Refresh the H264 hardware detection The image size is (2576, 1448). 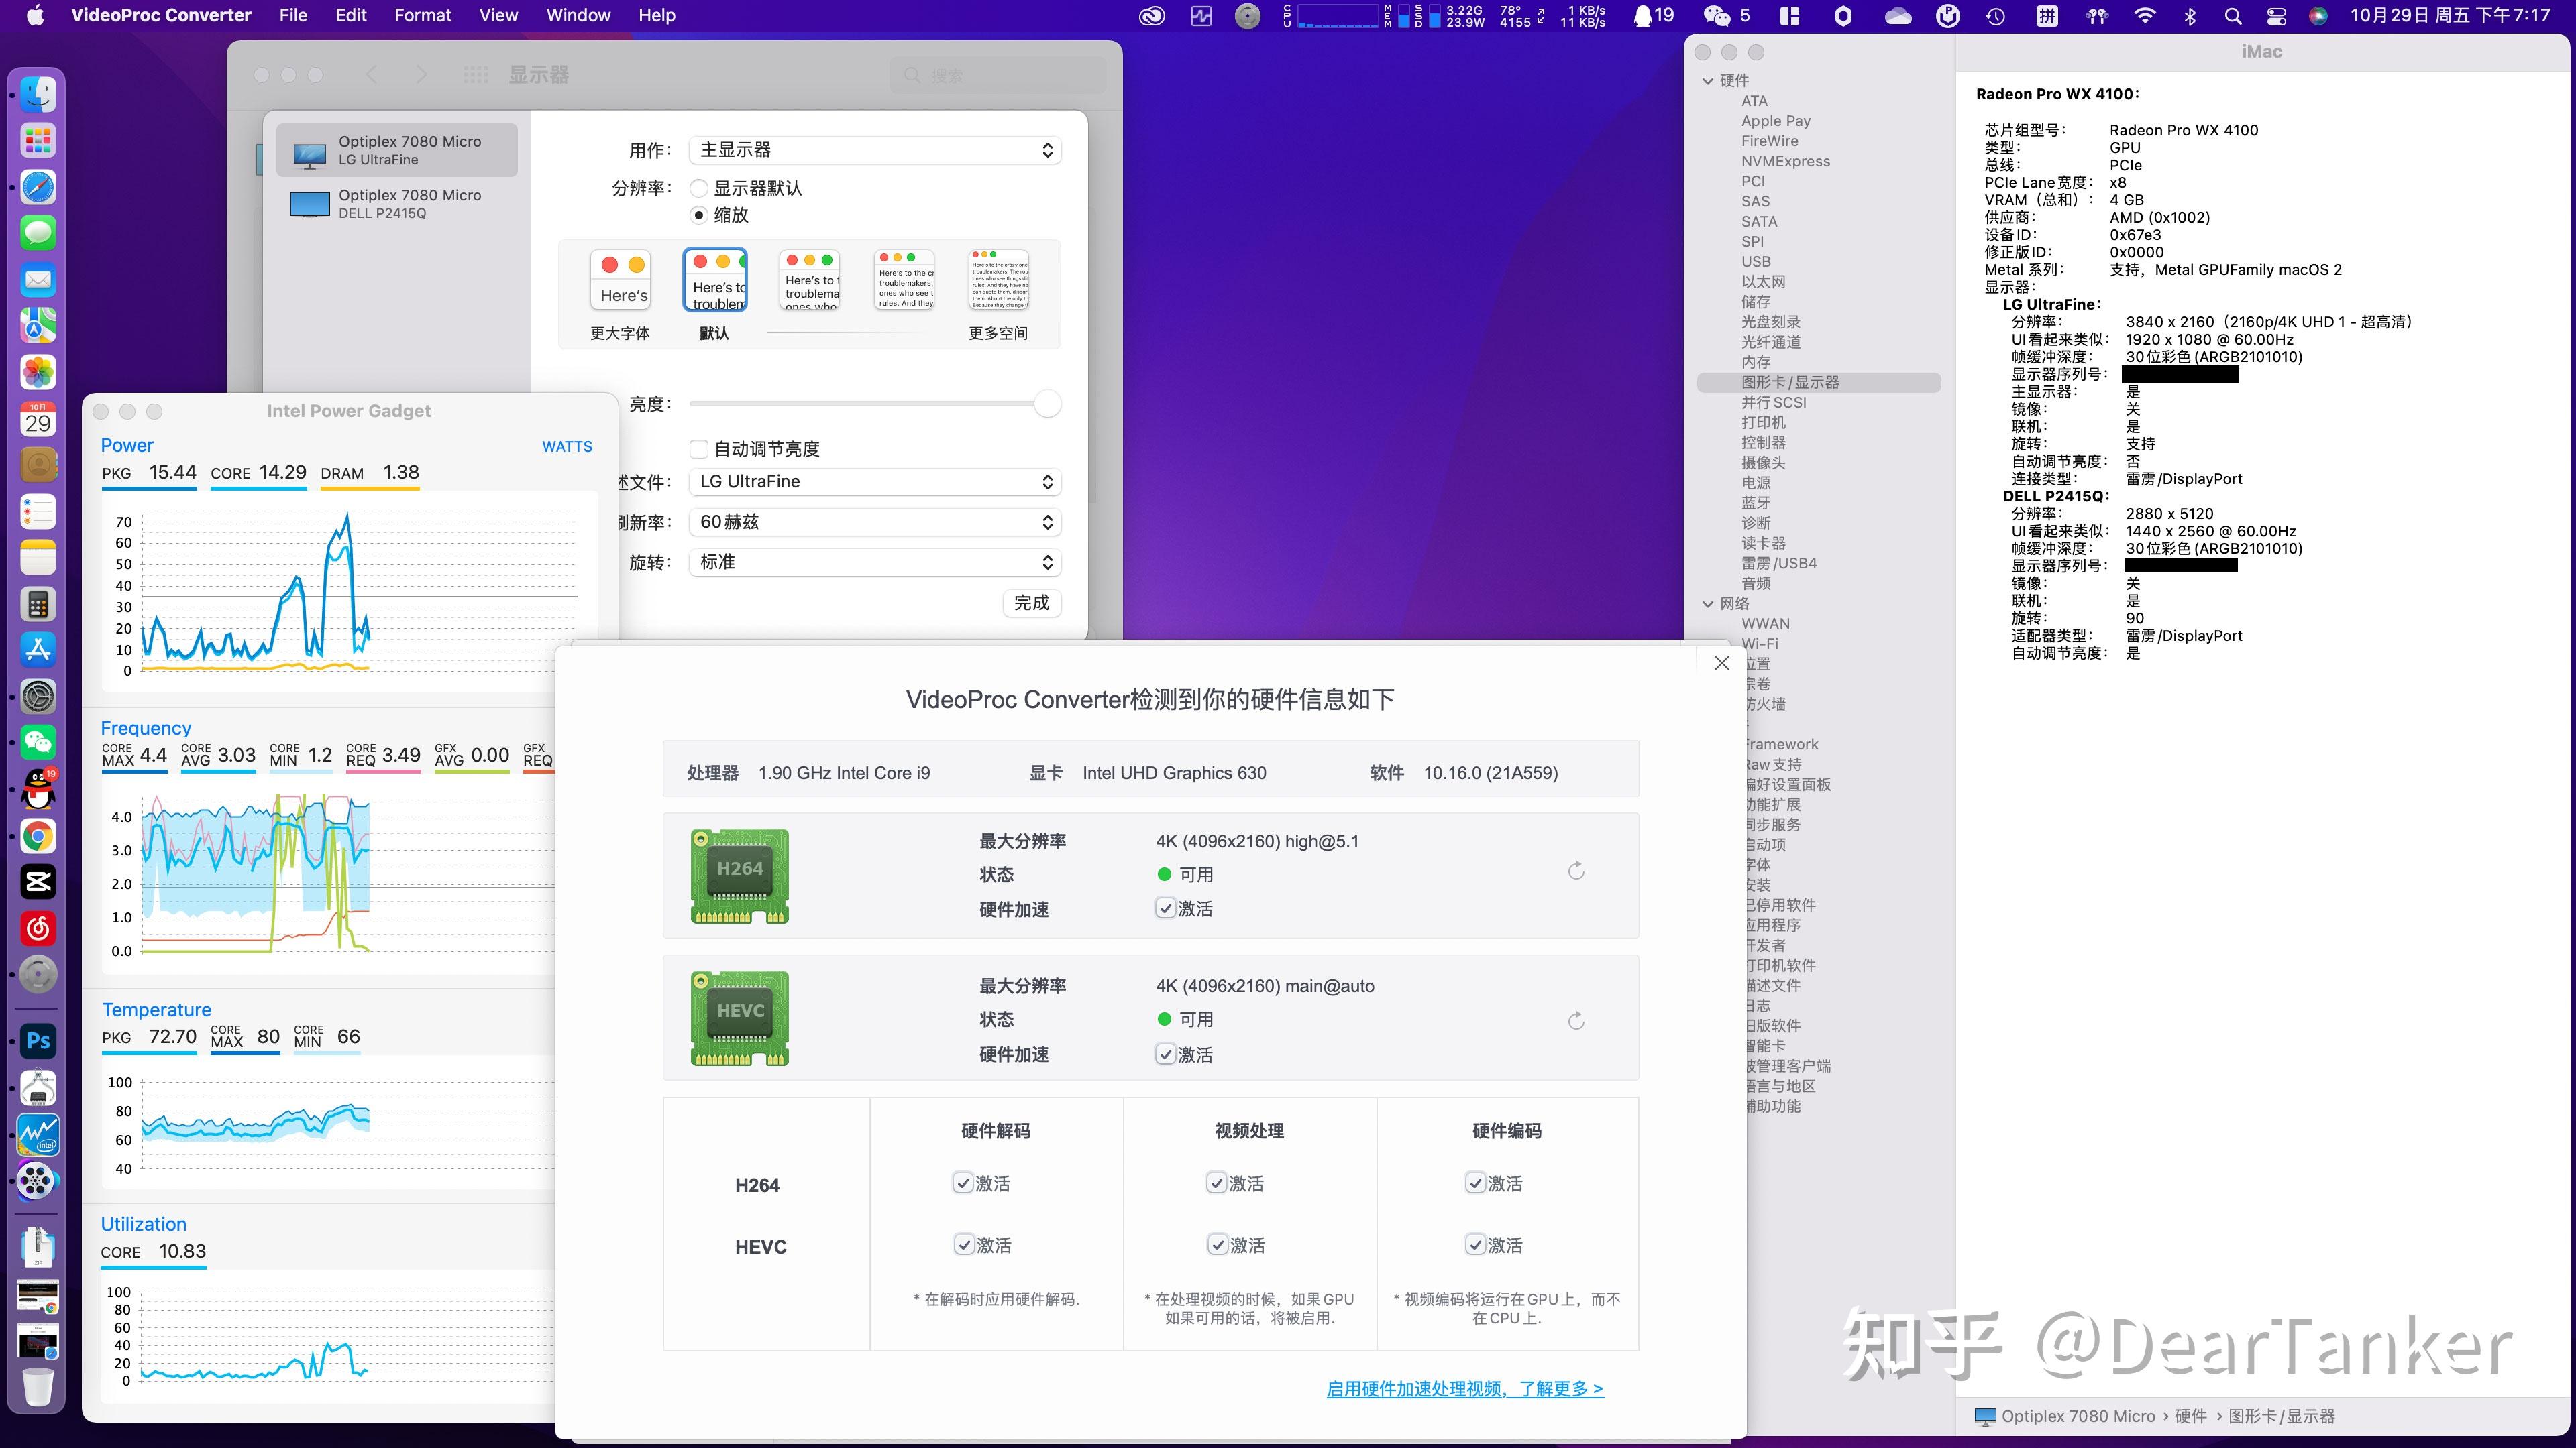[x=1576, y=870]
